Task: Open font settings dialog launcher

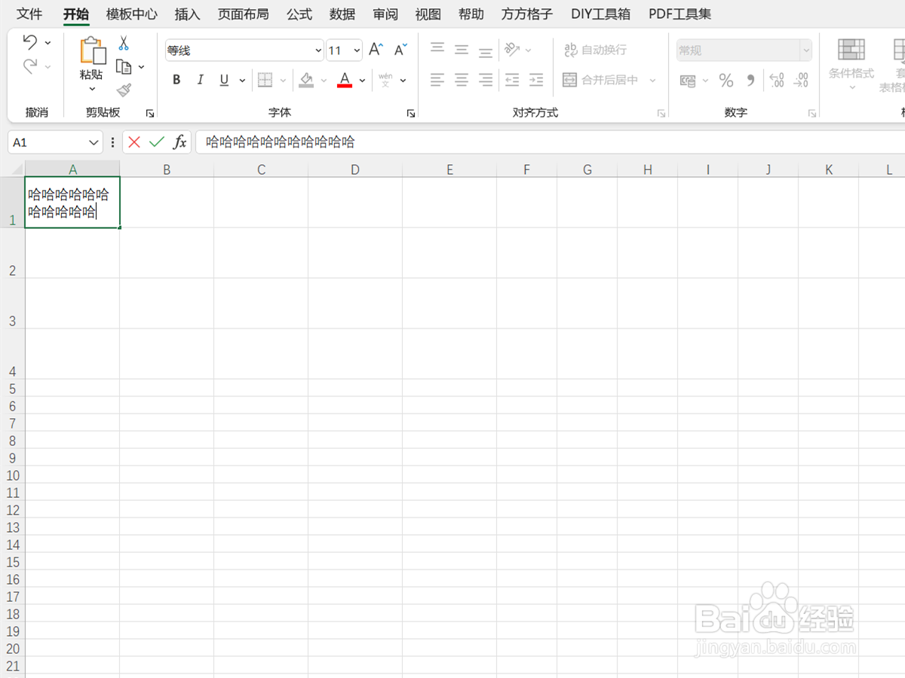Action: (411, 114)
